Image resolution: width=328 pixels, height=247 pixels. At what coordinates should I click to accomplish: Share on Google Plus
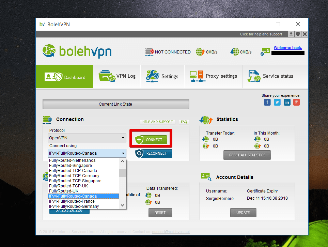pos(296,102)
